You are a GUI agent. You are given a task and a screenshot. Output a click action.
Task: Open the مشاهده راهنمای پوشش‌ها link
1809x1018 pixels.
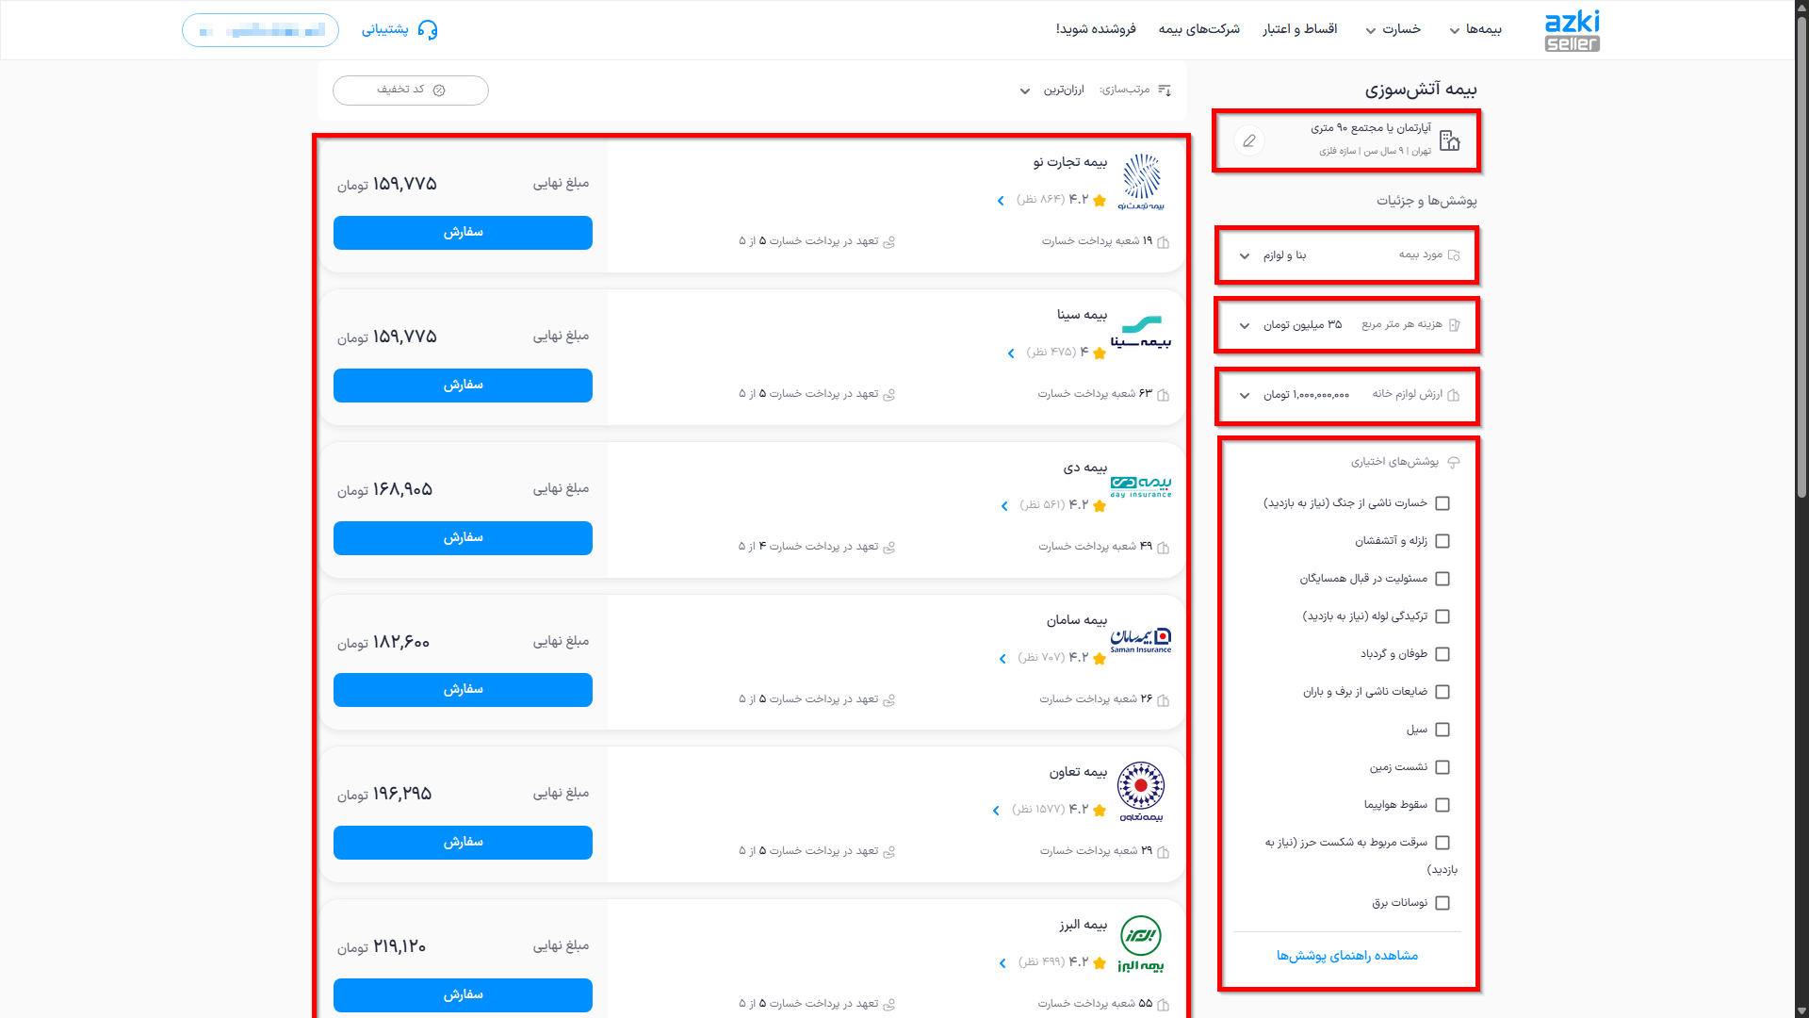(1347, 956)
